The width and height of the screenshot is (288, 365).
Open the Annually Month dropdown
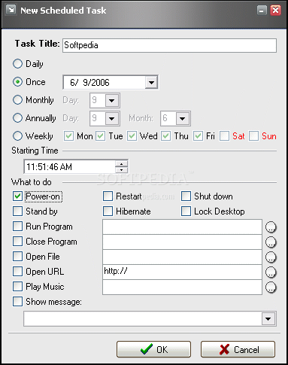pyautogui.click(x=182, y=118)
